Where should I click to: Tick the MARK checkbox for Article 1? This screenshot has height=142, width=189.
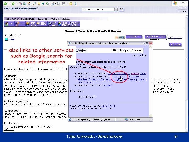[6, 39]
